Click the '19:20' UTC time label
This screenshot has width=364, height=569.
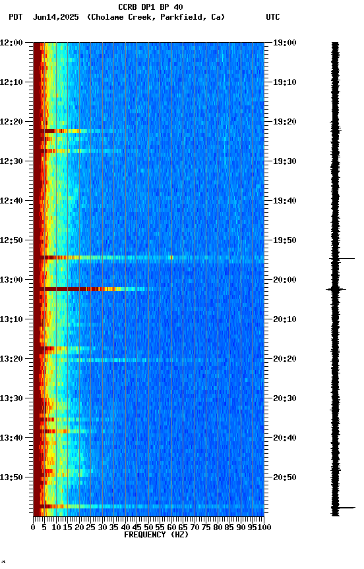click(285, 122)
